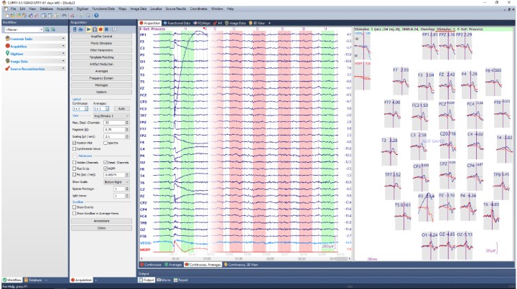Viewport: 517px width, 289px height.
Task: Click the Amplifier Control button
Action: pos(101,36)
